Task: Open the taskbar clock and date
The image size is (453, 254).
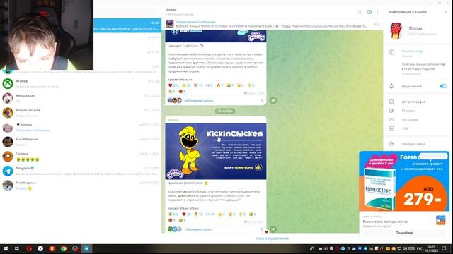Action: click(x=431, y=248)
